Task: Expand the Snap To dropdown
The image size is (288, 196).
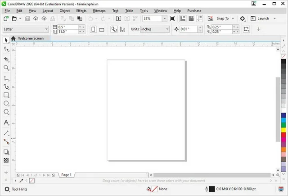Action: pos(233,18)
